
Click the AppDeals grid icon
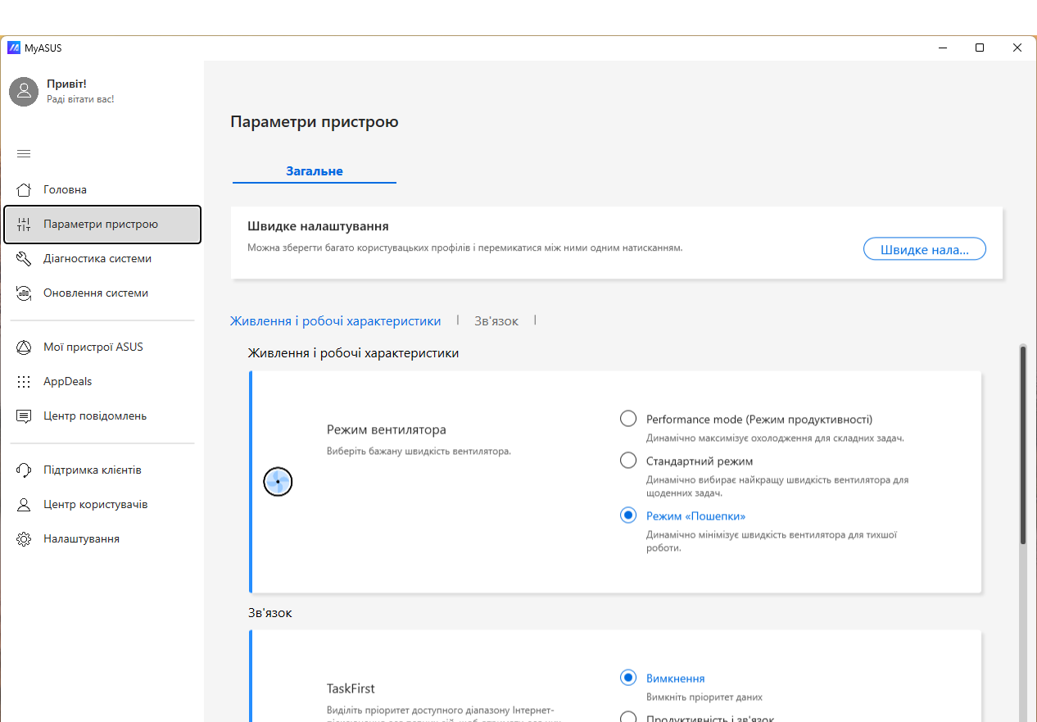tap(24, 382)
